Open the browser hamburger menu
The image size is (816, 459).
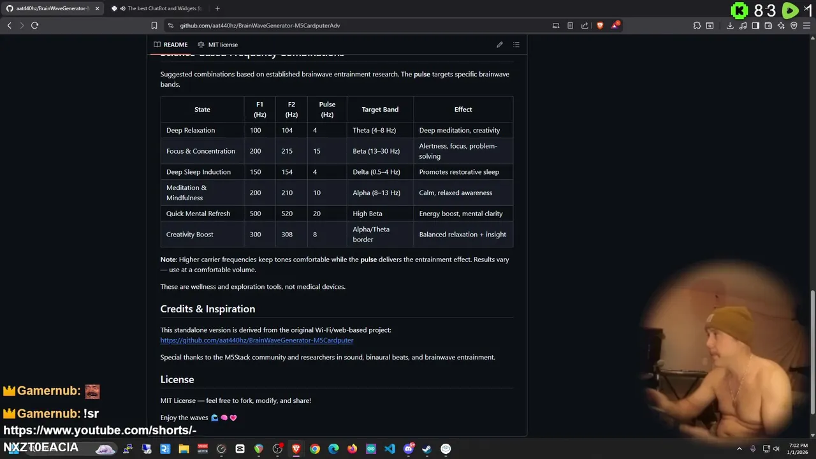coord(806,25)
